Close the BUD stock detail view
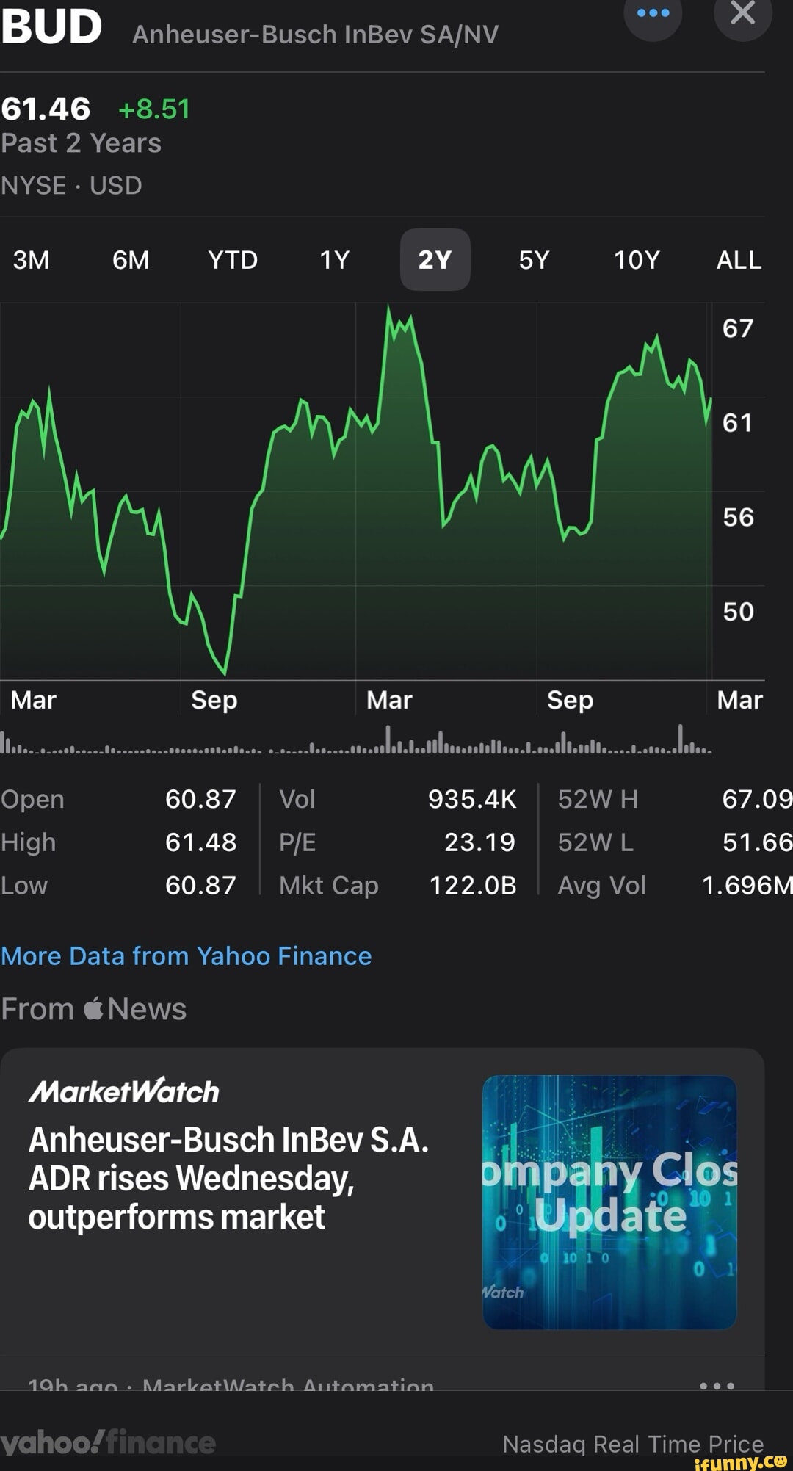 [x=742, y=14]
